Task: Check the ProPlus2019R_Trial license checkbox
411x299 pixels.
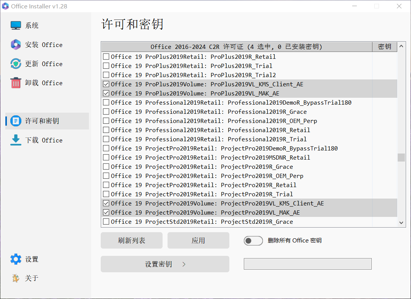Action: click(x=106, y=66)
